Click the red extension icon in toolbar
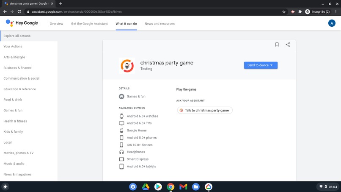Screen dimensions: 341x192 293,12
